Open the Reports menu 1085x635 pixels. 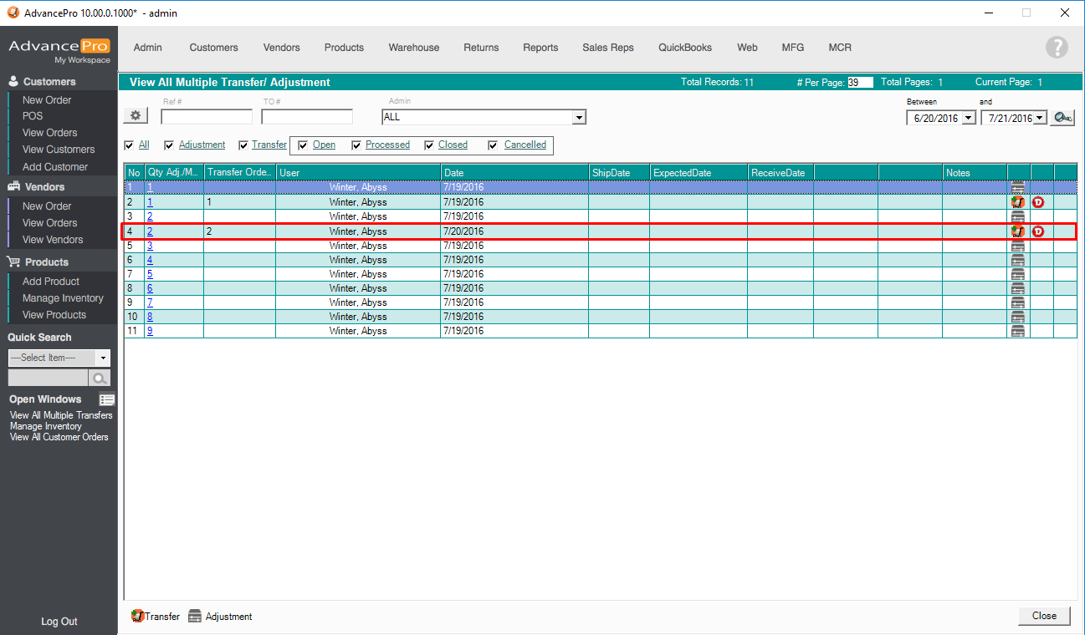point(540,48)
